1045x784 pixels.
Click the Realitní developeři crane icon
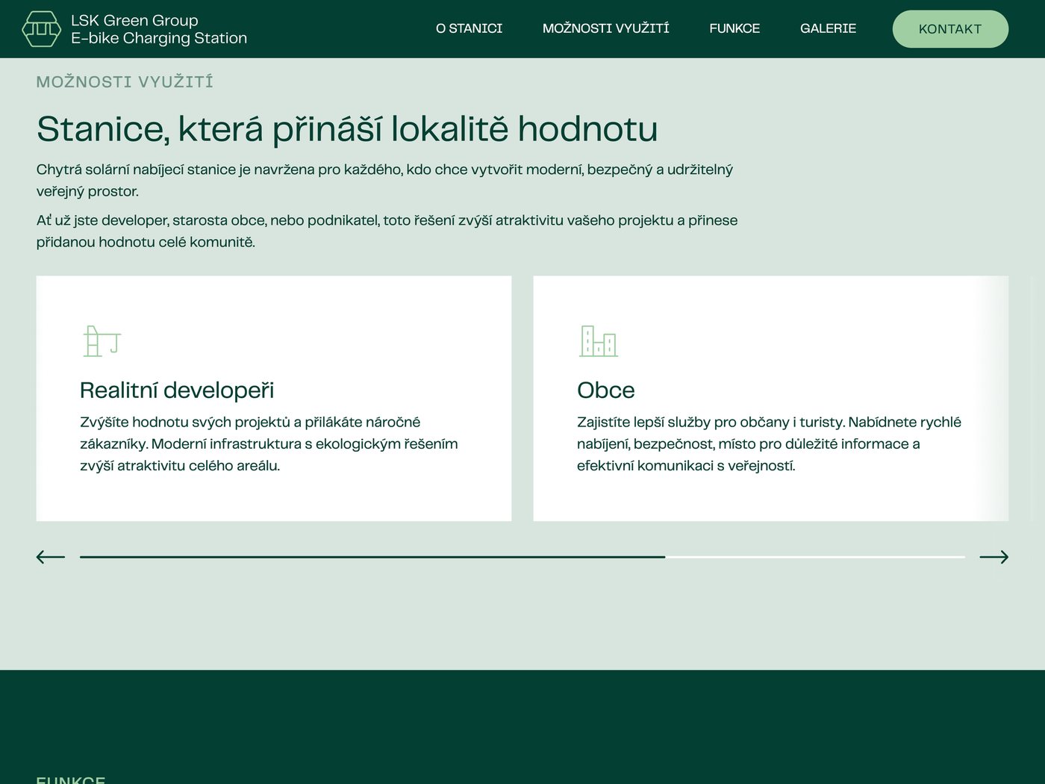[102, 341]
